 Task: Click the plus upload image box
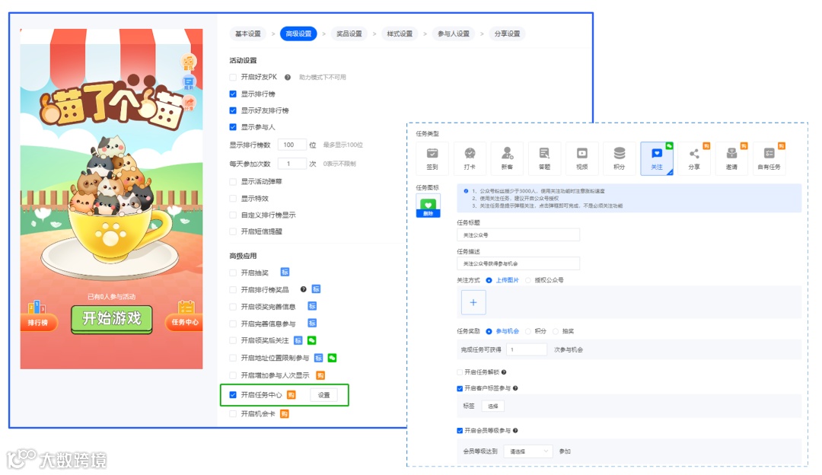[x=473, y=302]
